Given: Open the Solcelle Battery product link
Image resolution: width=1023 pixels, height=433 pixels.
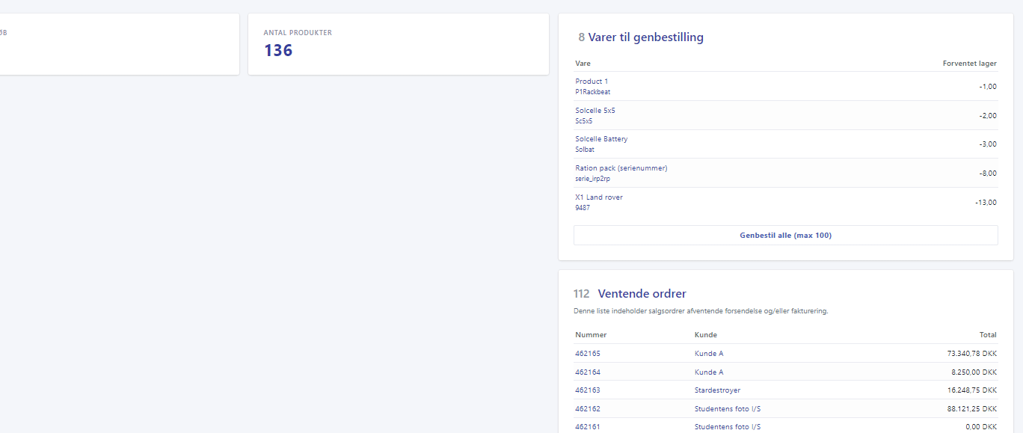Looking at the screenshot, I should [x=601, y=138].
